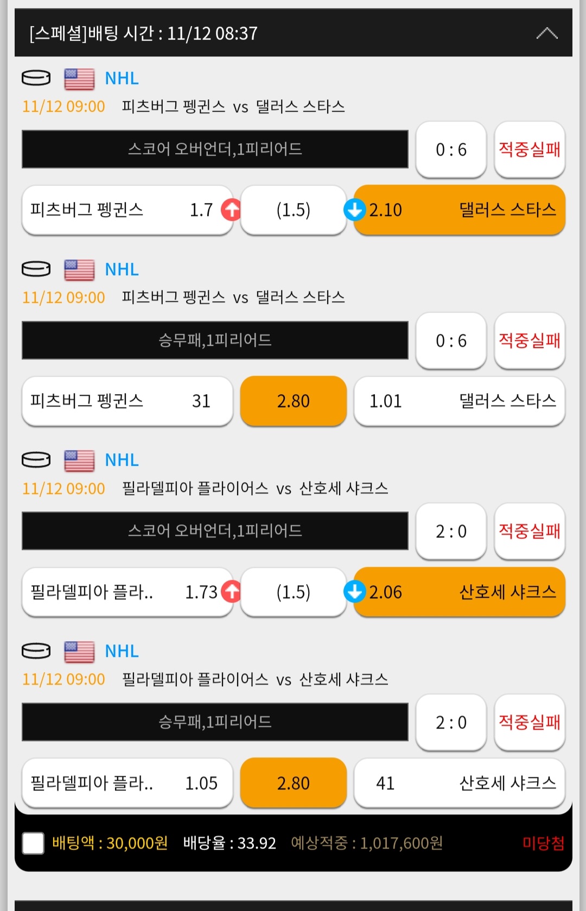Click blue down arrow beside 2.06 odds

click(354, 591)
